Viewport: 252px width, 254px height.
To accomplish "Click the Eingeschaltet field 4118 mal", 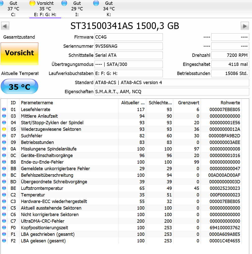I will pos(230,64).
